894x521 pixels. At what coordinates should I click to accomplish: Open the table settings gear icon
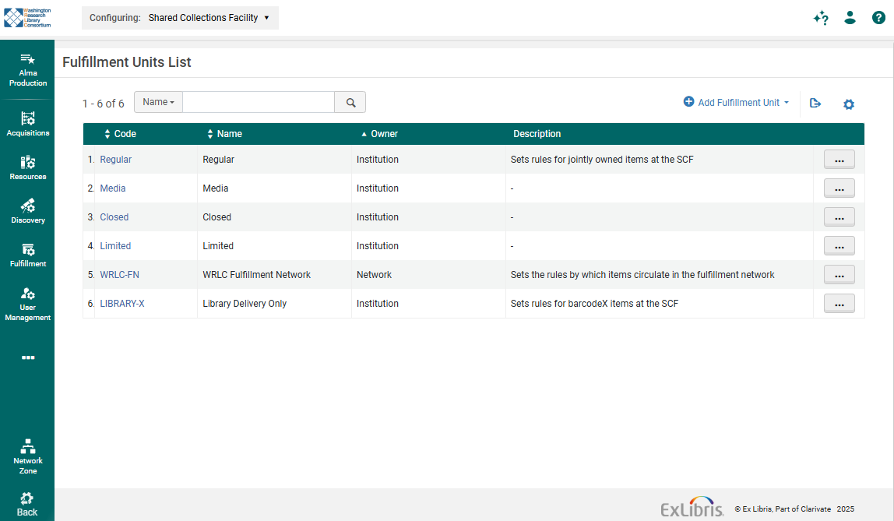(849, 104)
